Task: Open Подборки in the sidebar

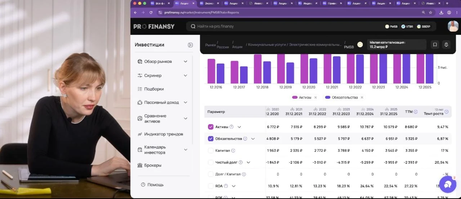Action: (x=154, y=89)
